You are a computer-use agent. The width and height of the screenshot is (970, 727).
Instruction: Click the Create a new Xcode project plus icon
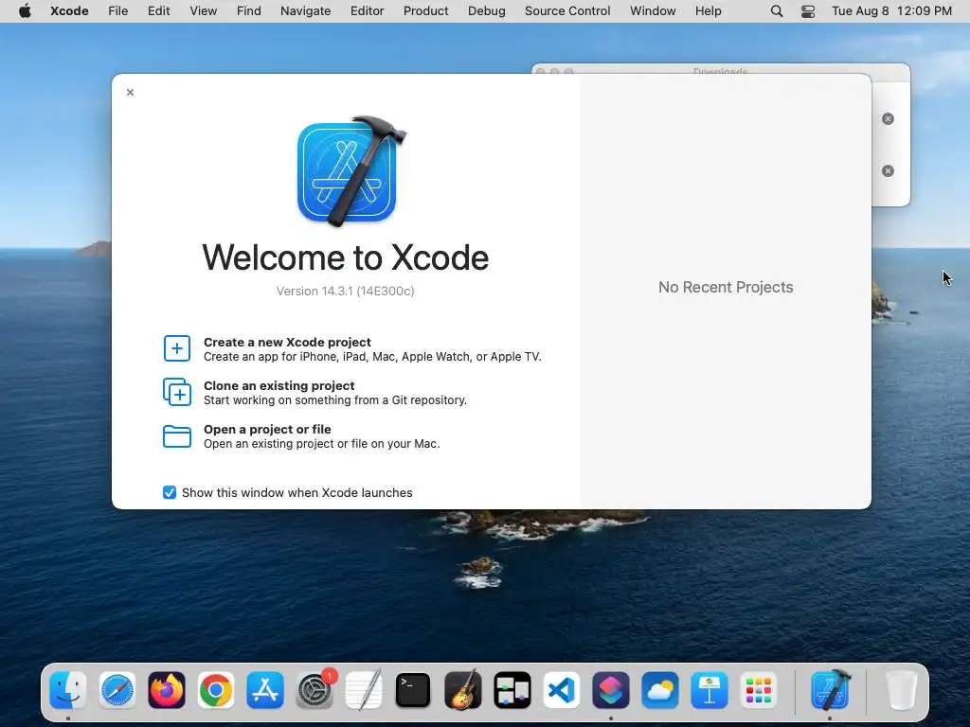click(x=177, y=348)
